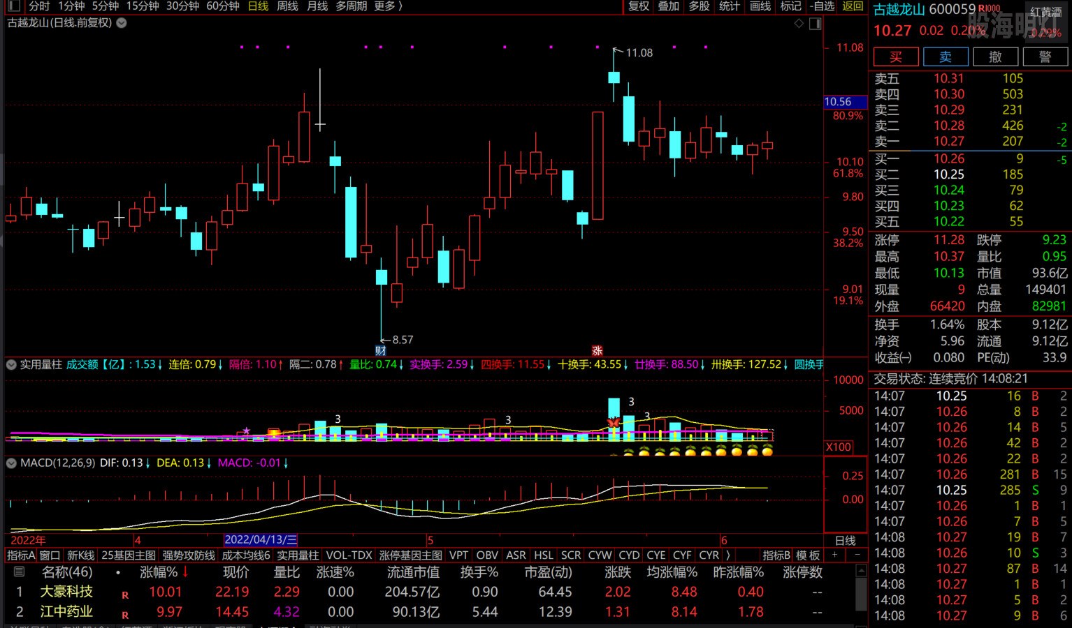The image size is (1072, 628).
Task: Click the blue 卖 sell button
Action: (946, 57)
